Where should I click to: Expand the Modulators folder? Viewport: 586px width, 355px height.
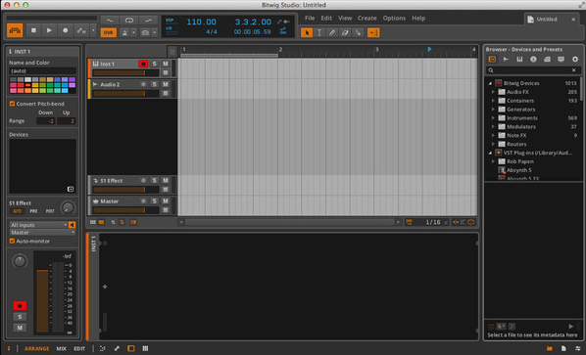point(493,127)
